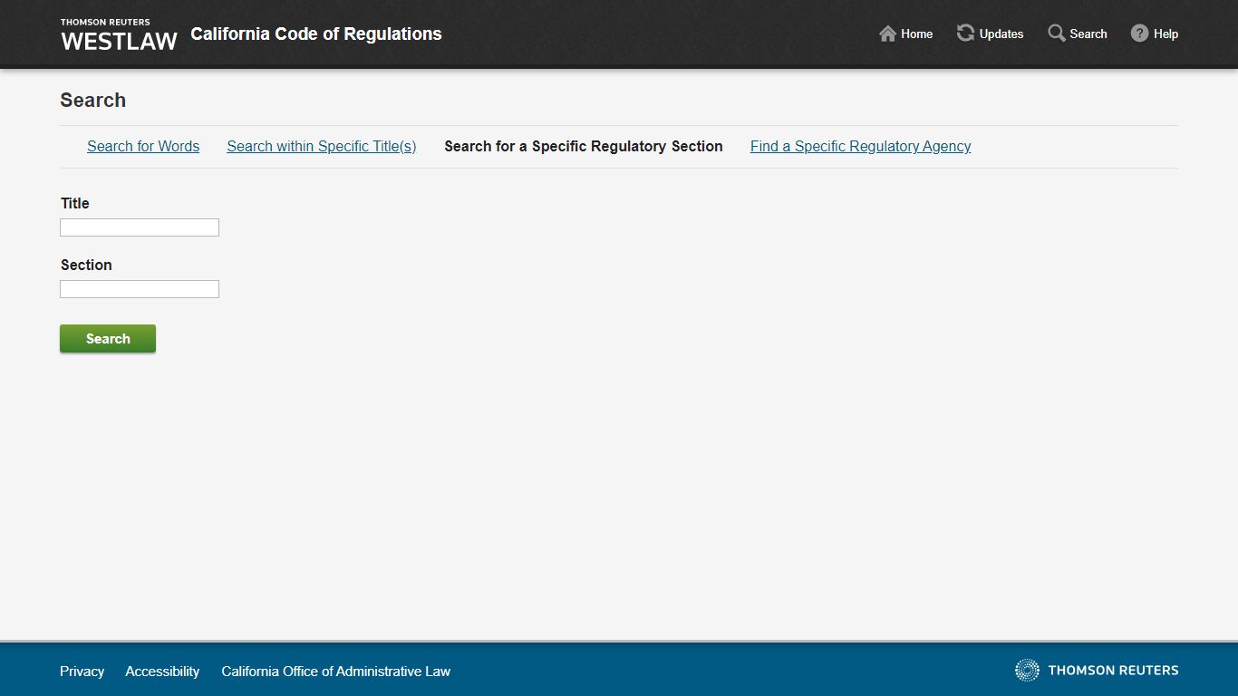1238x696 pixels.
Task: Click the Section field label
Action: (x=86, y=265)
